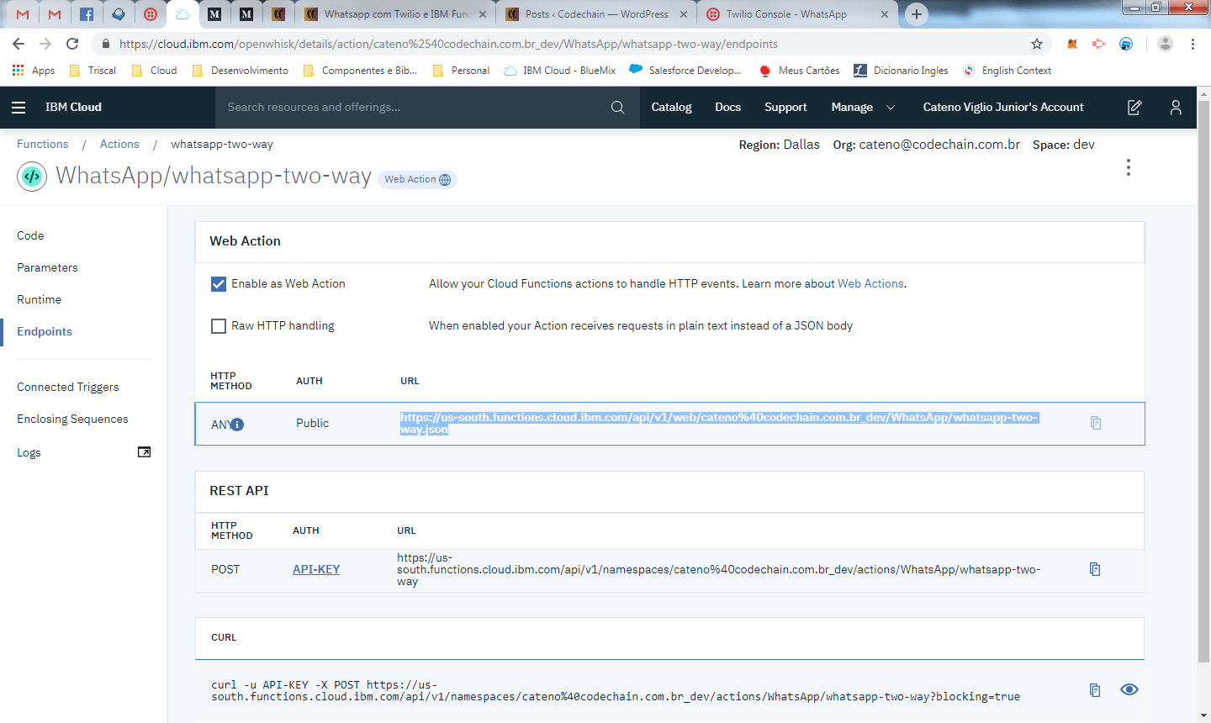Open Enclosing Sequences

point(72,420)
